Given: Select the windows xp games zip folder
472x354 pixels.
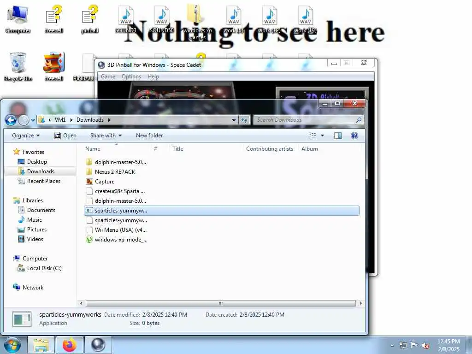Looking at the screenshot, I should pyautogui.click(x=197, y=22).
